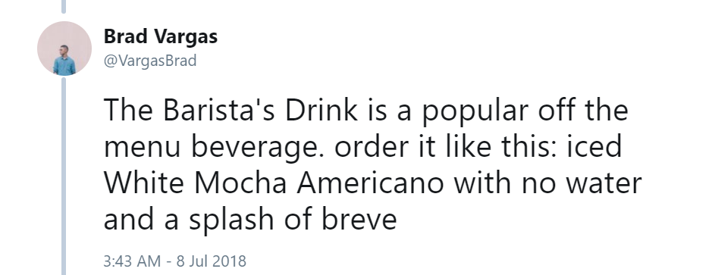Click the words White Mocha Americano

[274, 183]
